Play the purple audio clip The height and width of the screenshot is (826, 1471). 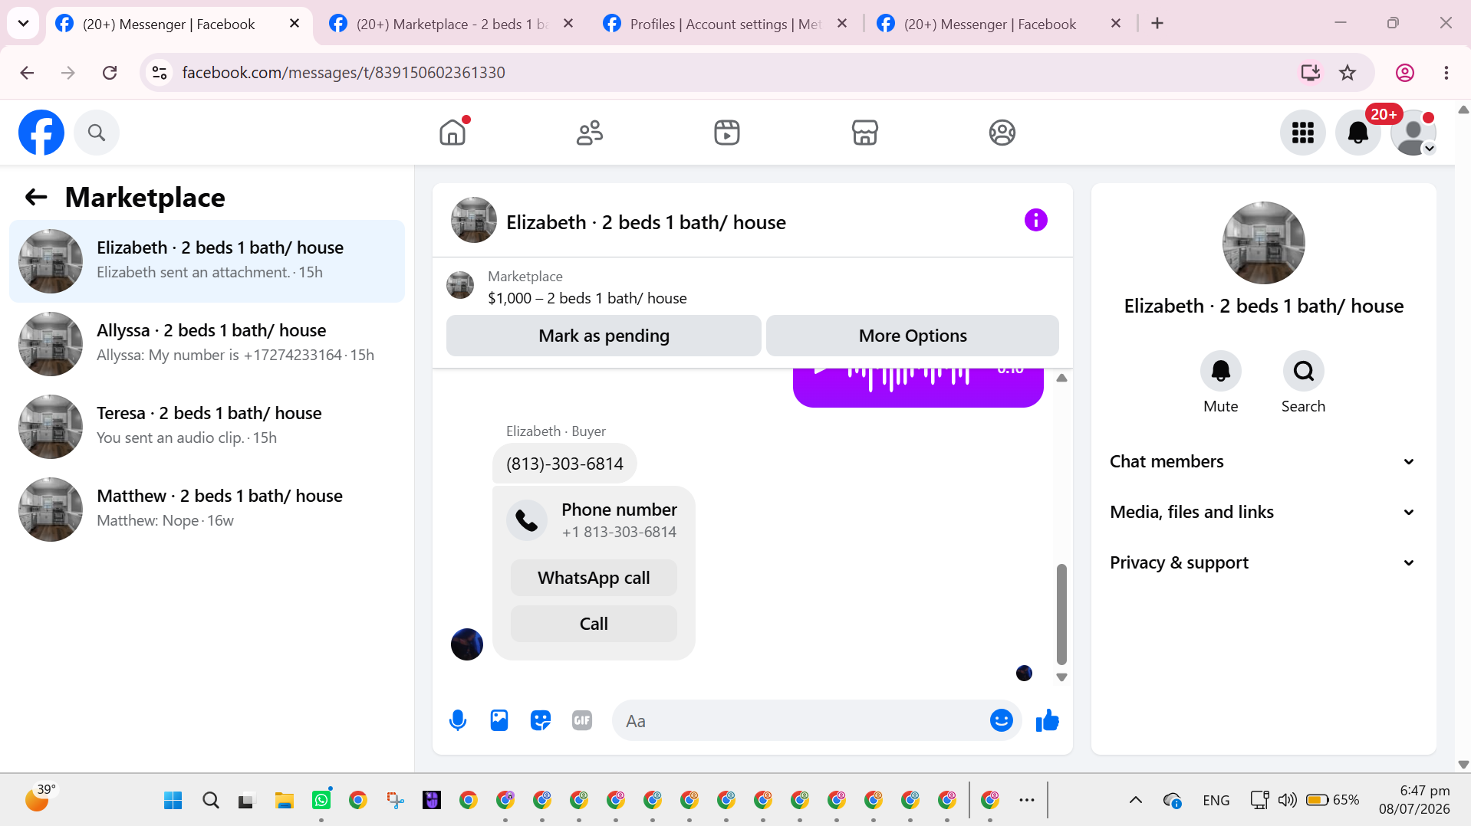pos(821,371)
